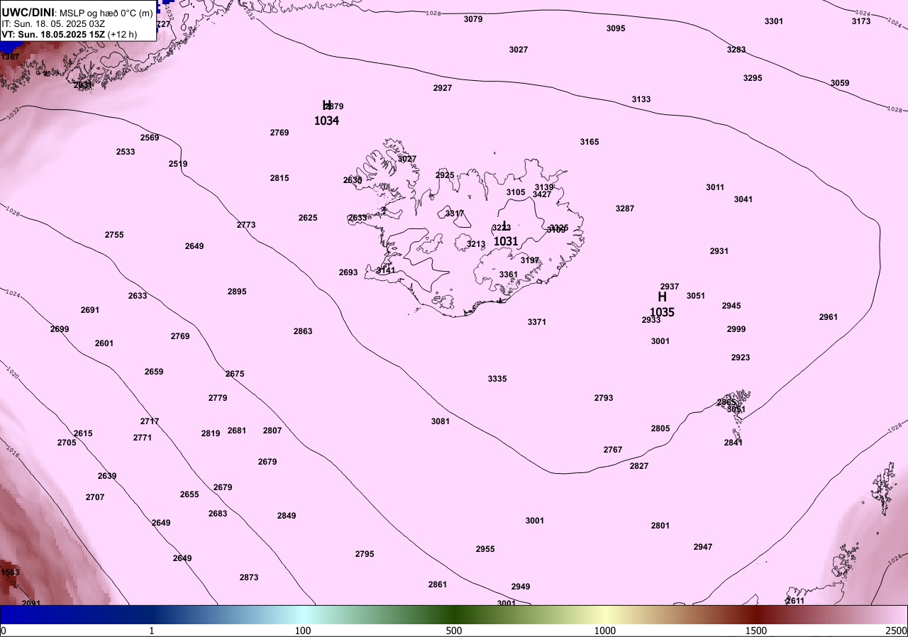Click the height value 2717
Screen dimensions: 908x637
(150, 421)
